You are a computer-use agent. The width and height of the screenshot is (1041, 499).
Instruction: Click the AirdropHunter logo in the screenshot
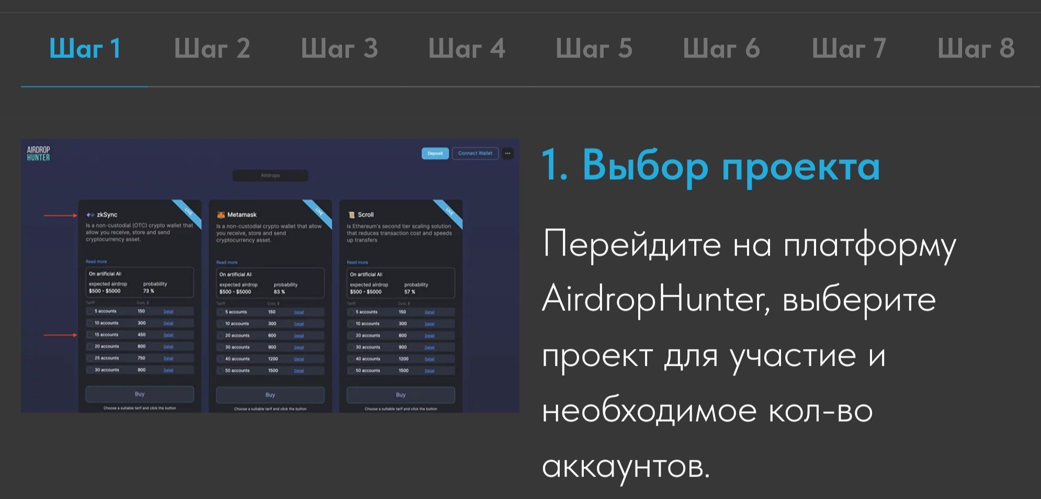click(x=38, y=154)
